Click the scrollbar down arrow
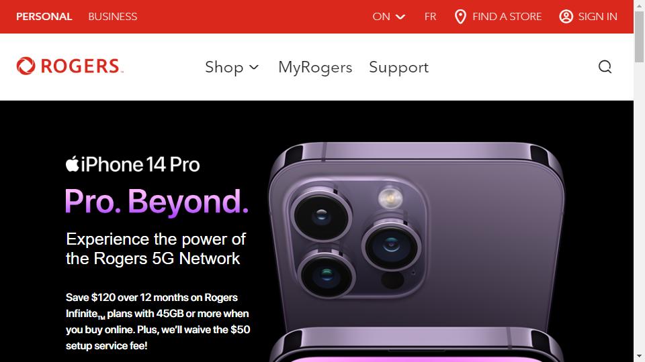Screen dimensions: 645x362 point(639,356)
